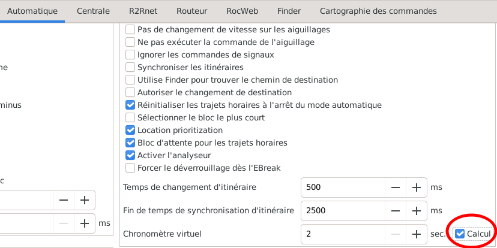
Task: Switch to the Centrale tab
Action: click(x=93, y=11)
